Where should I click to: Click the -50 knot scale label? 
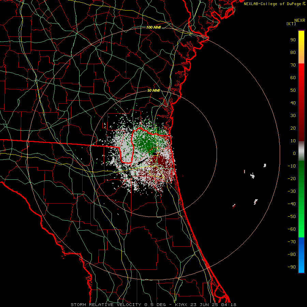coord(292,217)
